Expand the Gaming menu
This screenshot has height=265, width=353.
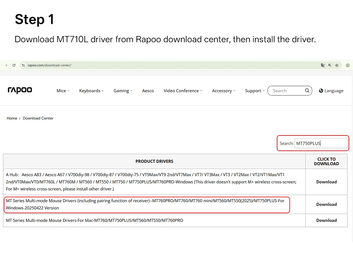(123, 91)
